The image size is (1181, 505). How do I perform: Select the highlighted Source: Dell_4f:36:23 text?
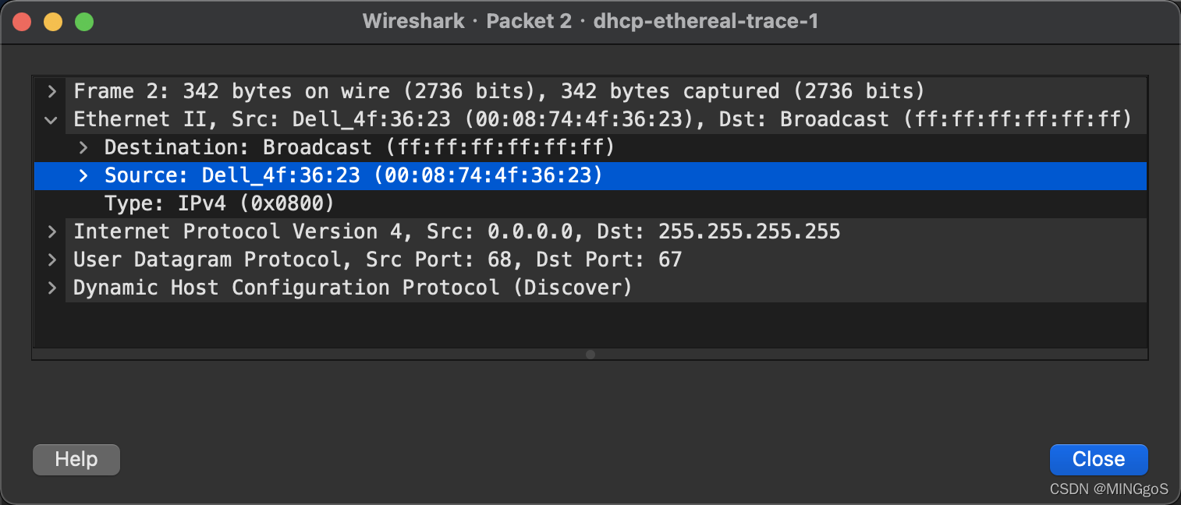[x=354, y=176]
